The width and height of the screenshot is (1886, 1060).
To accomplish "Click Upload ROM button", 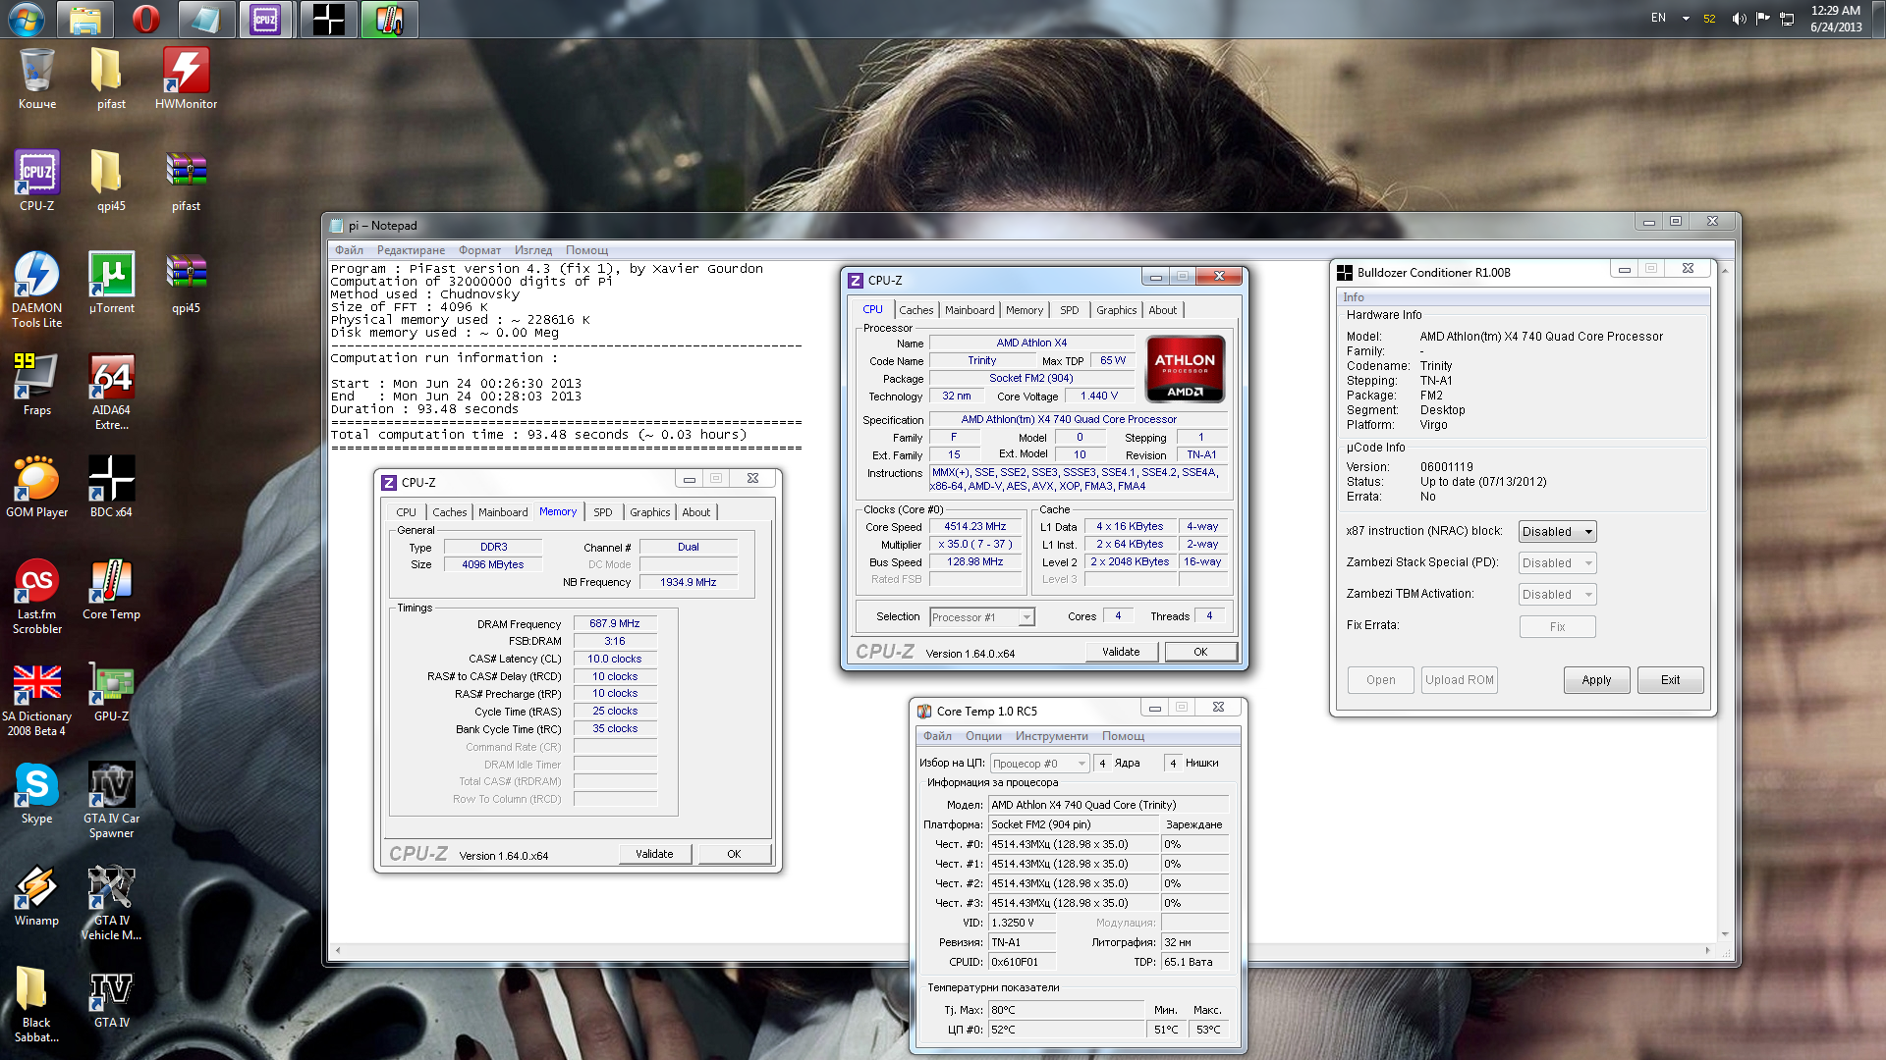I will coord(1459,679).
